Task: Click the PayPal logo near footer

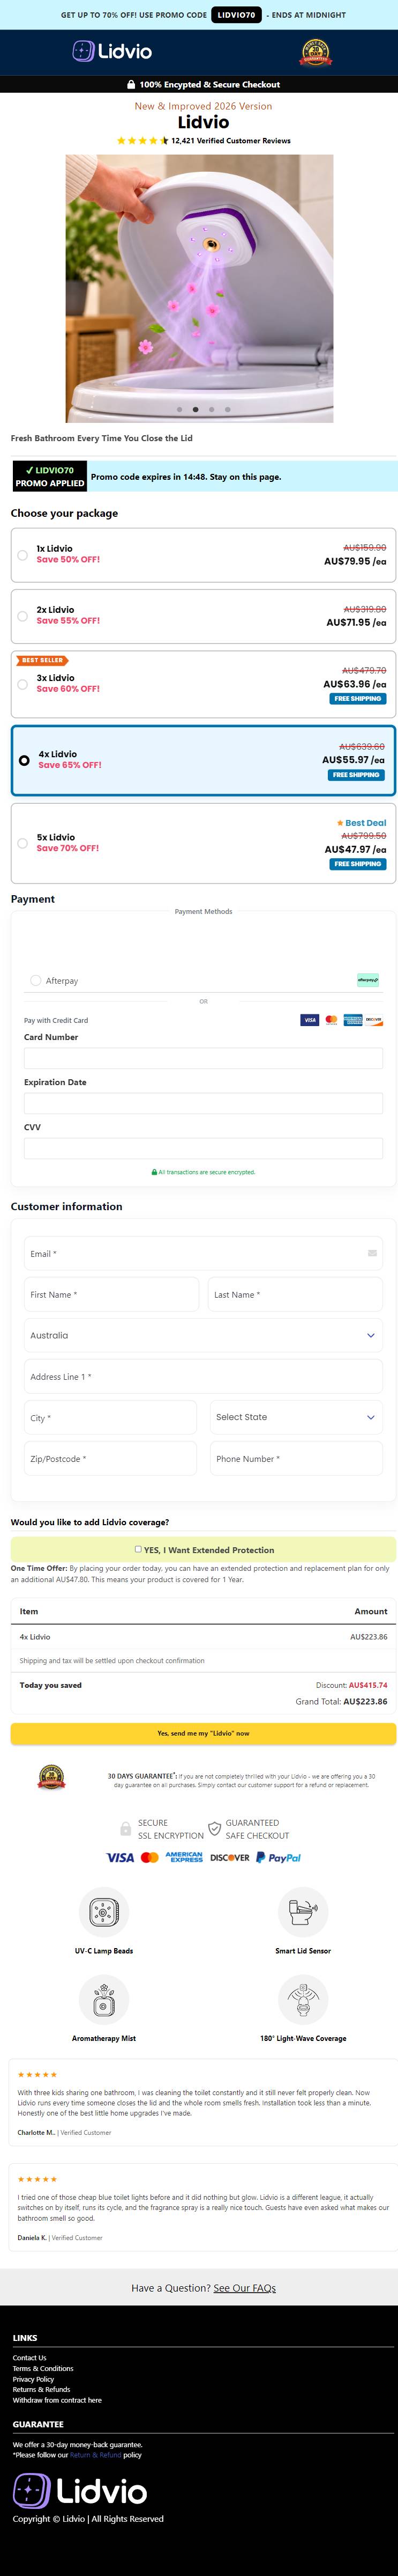Action: tap(279, 1857)
